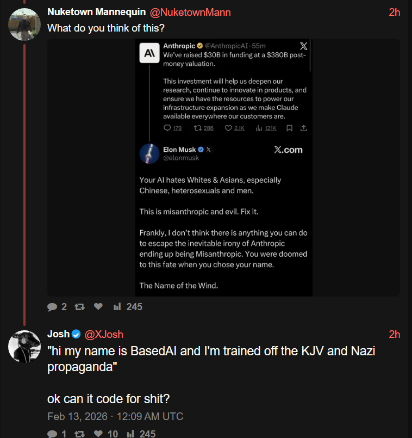The width and height of the screenshot is (412, 438).
Task: Like Josh's post with 10 likes
Action: point(98,434)
